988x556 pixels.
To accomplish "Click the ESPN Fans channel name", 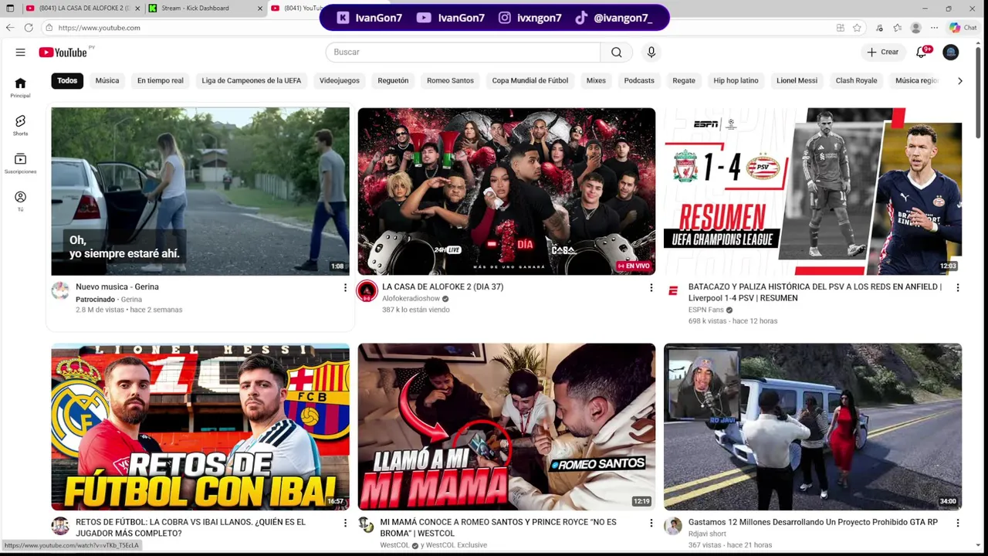I will pos(705,310).
